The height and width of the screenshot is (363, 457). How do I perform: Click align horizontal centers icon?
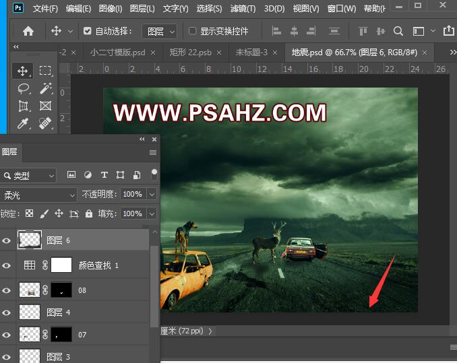coord(294,31)
